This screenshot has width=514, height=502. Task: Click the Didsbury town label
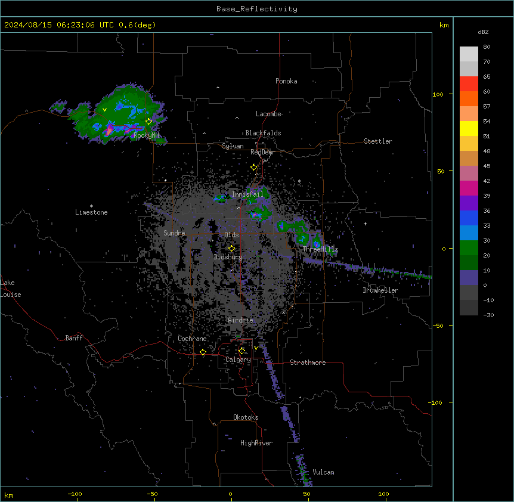click(228, 257)
